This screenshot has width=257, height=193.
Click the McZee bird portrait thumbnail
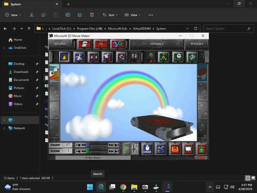click(54, 73)
